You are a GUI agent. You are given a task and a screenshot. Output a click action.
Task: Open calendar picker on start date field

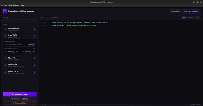tap(17, 52)
